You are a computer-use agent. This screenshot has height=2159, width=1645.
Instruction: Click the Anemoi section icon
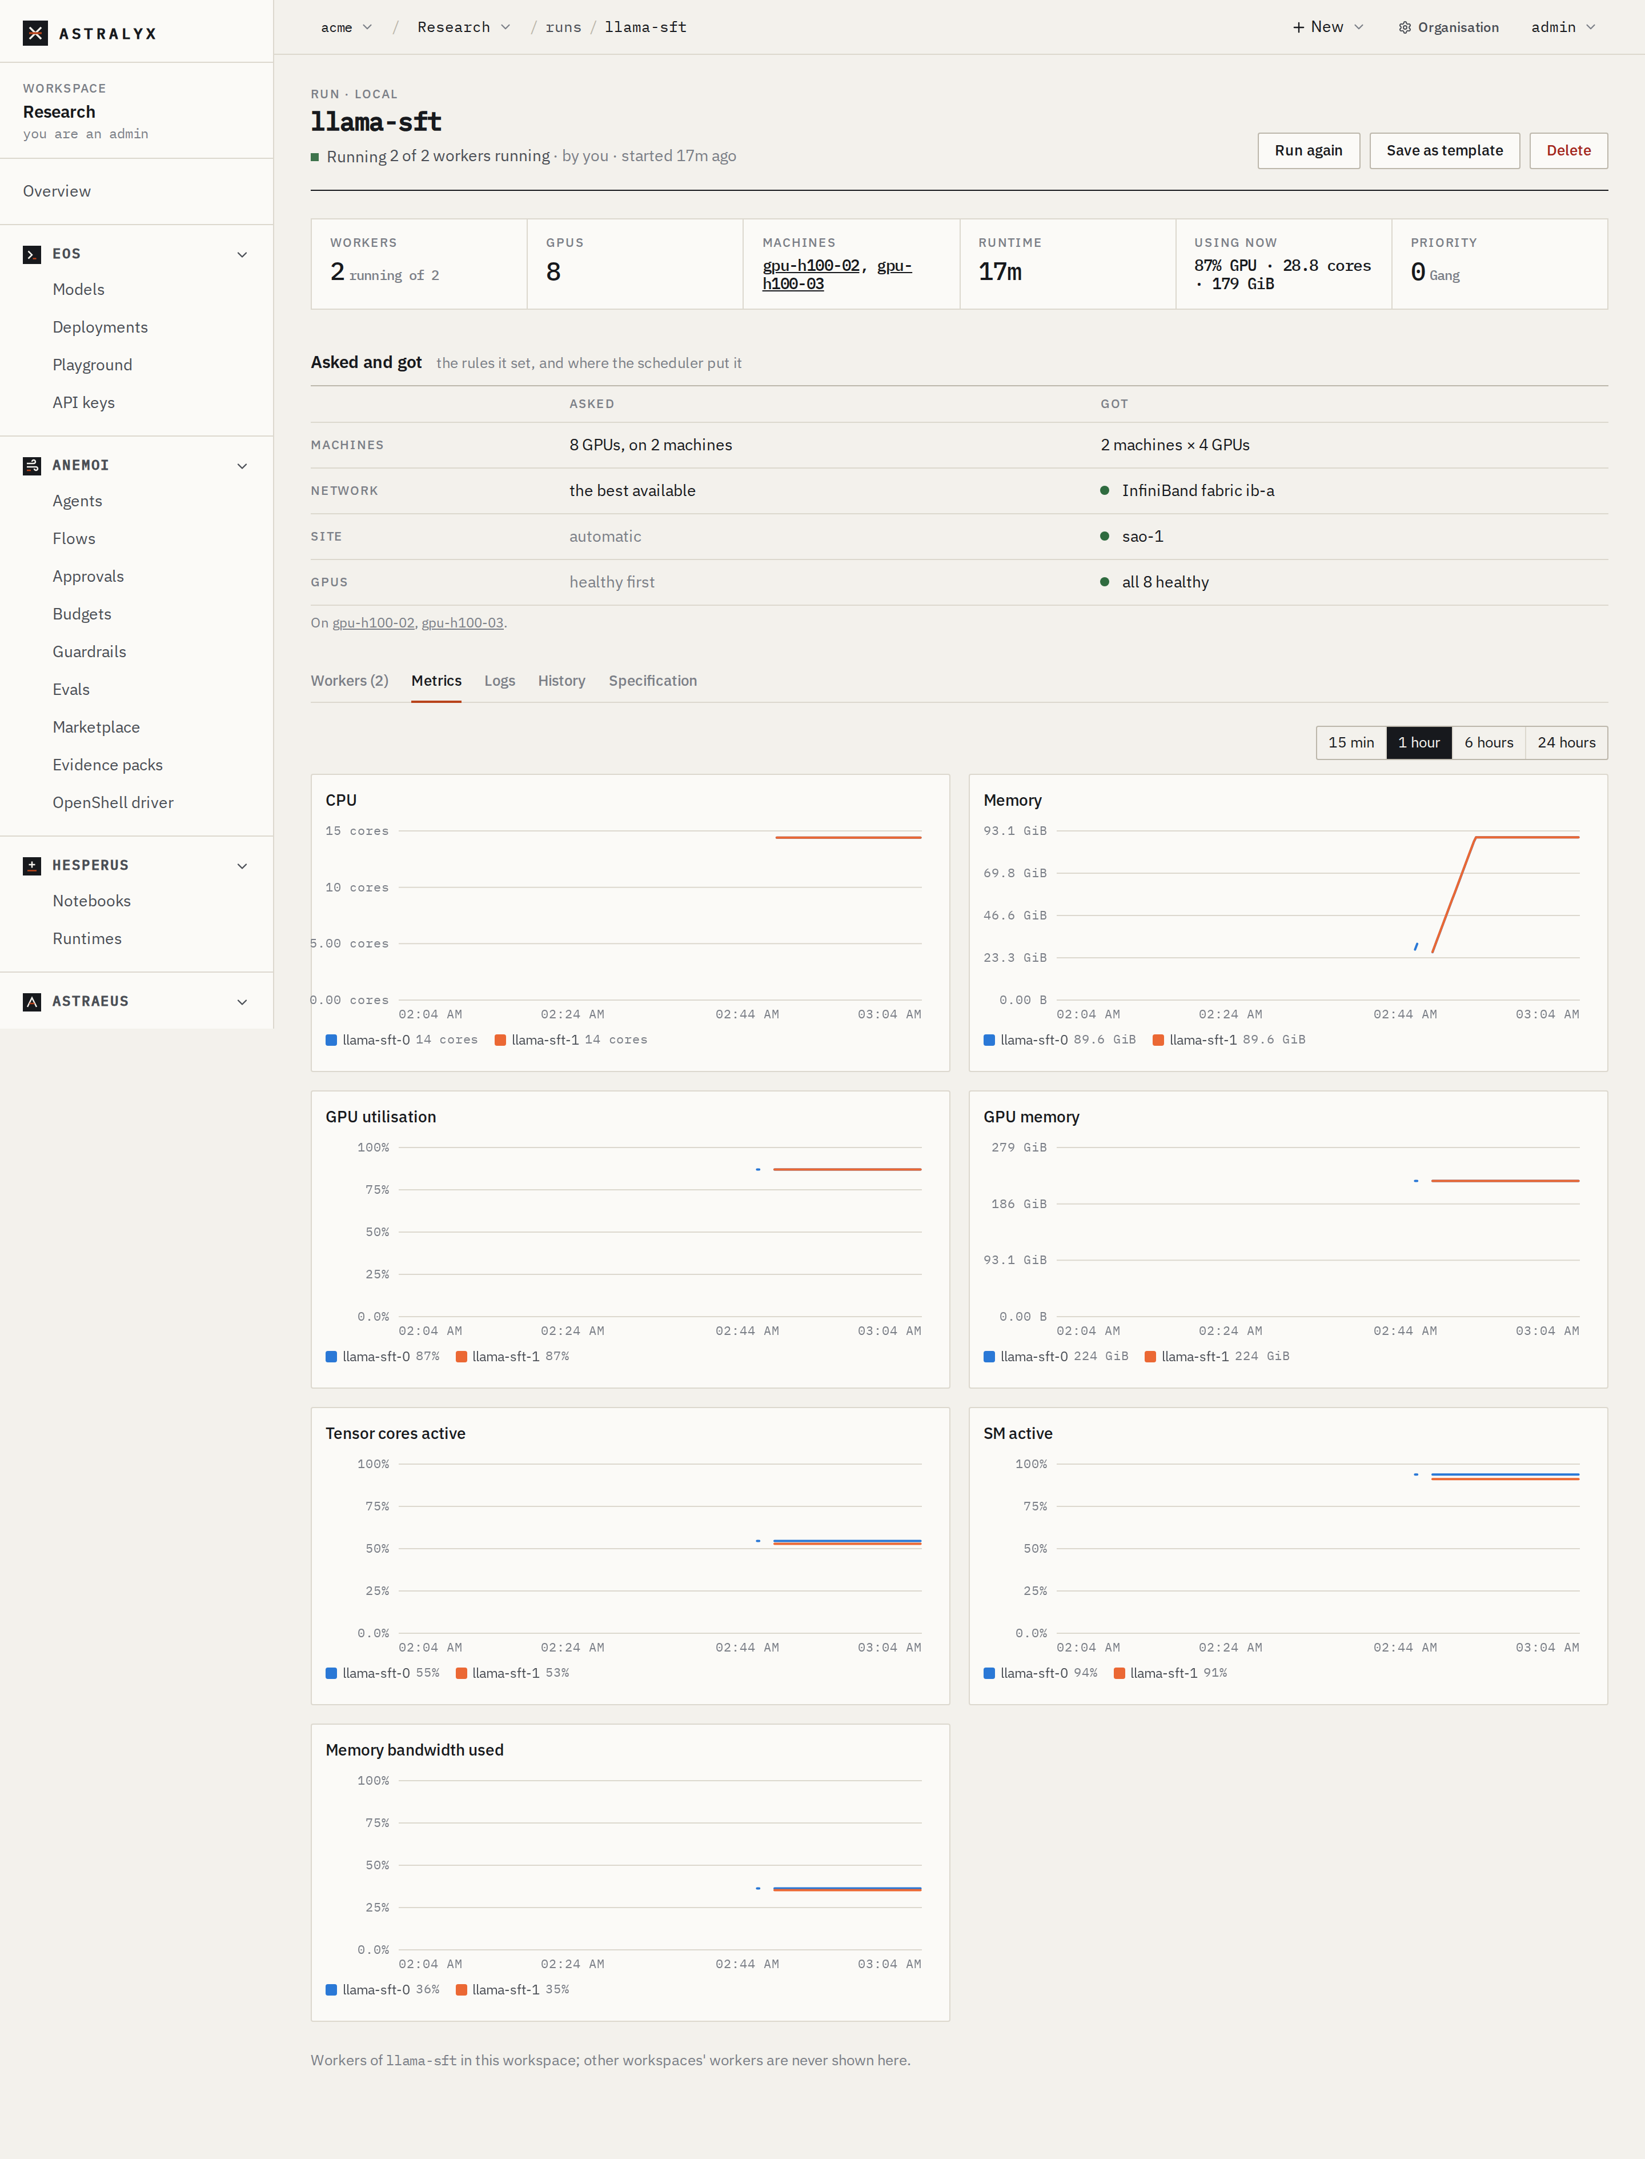tap(33, 465)
